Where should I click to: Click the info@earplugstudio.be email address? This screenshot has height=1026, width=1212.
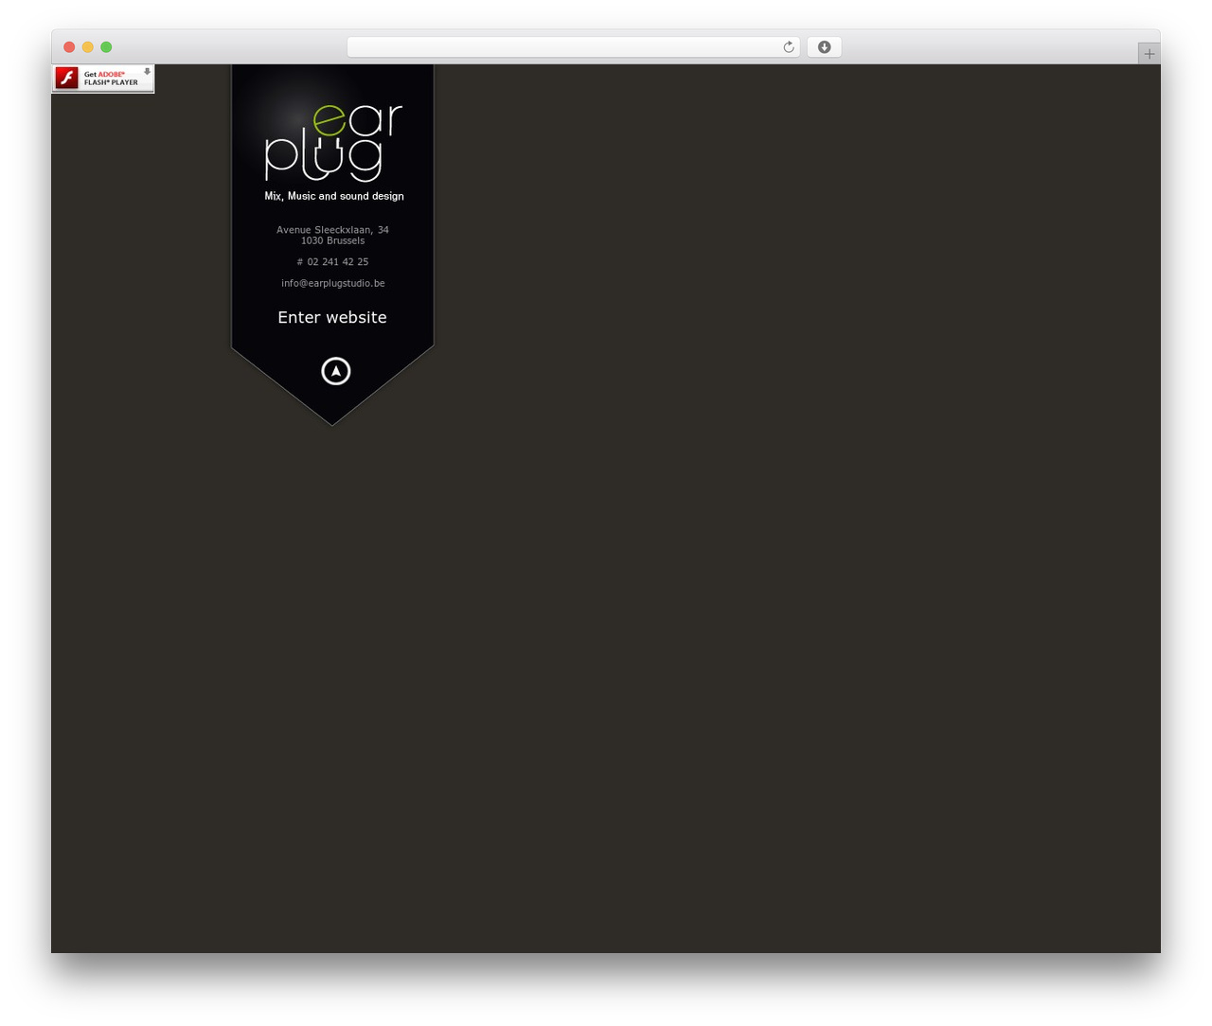(333, 283)
